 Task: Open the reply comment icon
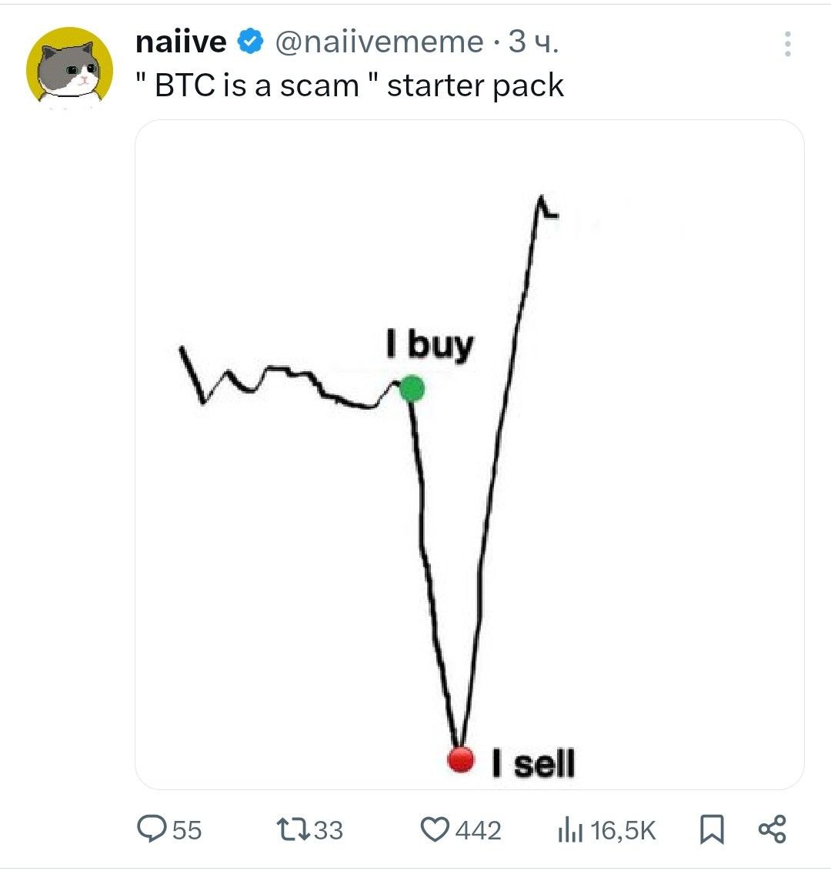pyautogui.click(x=152, y=829)
